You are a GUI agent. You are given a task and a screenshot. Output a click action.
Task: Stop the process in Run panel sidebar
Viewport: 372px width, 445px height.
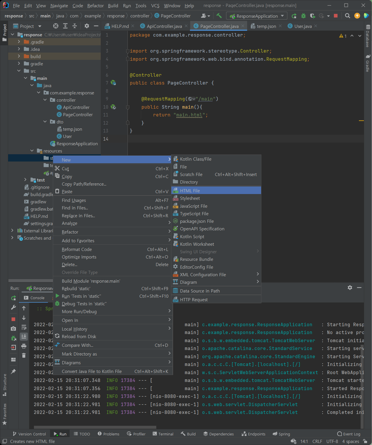tap(13, 319)
